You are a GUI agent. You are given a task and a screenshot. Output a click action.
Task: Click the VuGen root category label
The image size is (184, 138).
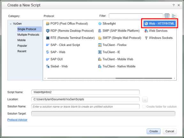coord(17,24)
